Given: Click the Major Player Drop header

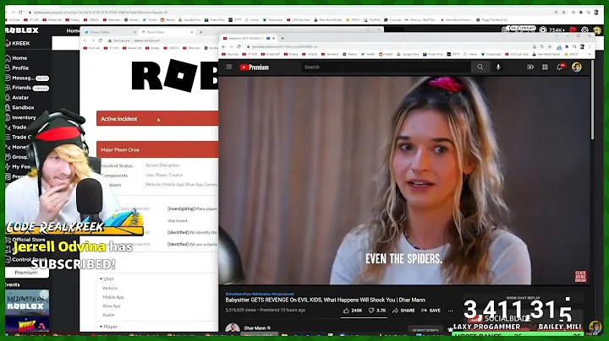Looking at the screenshot, I should [157, 149].
